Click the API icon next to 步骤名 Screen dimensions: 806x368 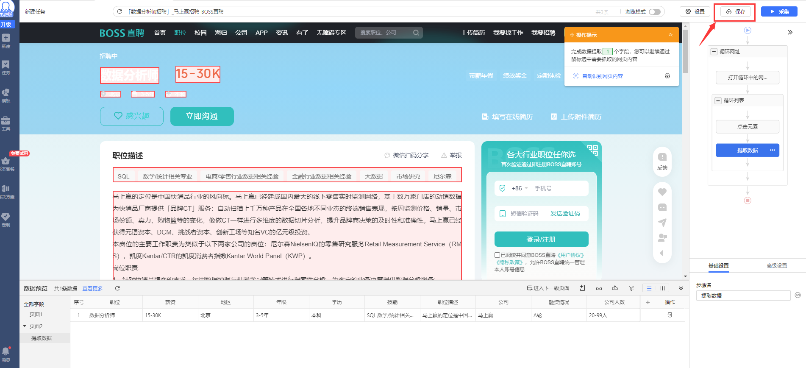pos(798,295)
